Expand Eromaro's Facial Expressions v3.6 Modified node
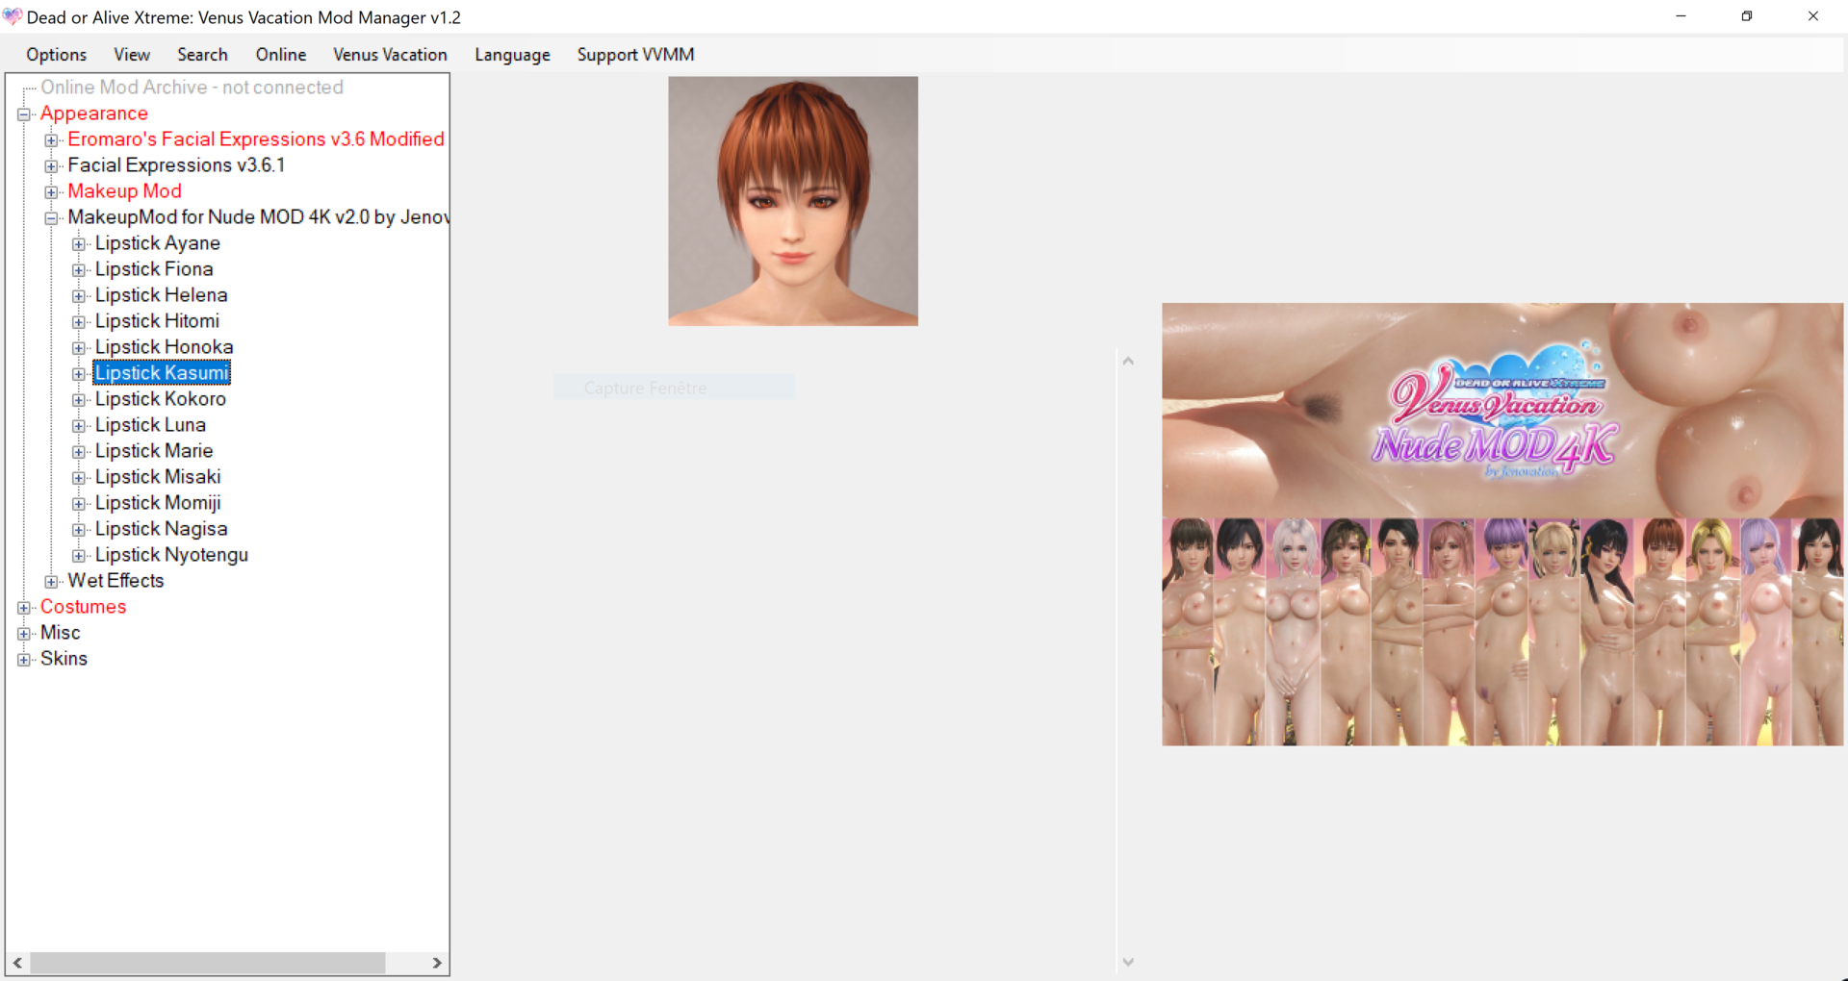 tap(51, 140)
